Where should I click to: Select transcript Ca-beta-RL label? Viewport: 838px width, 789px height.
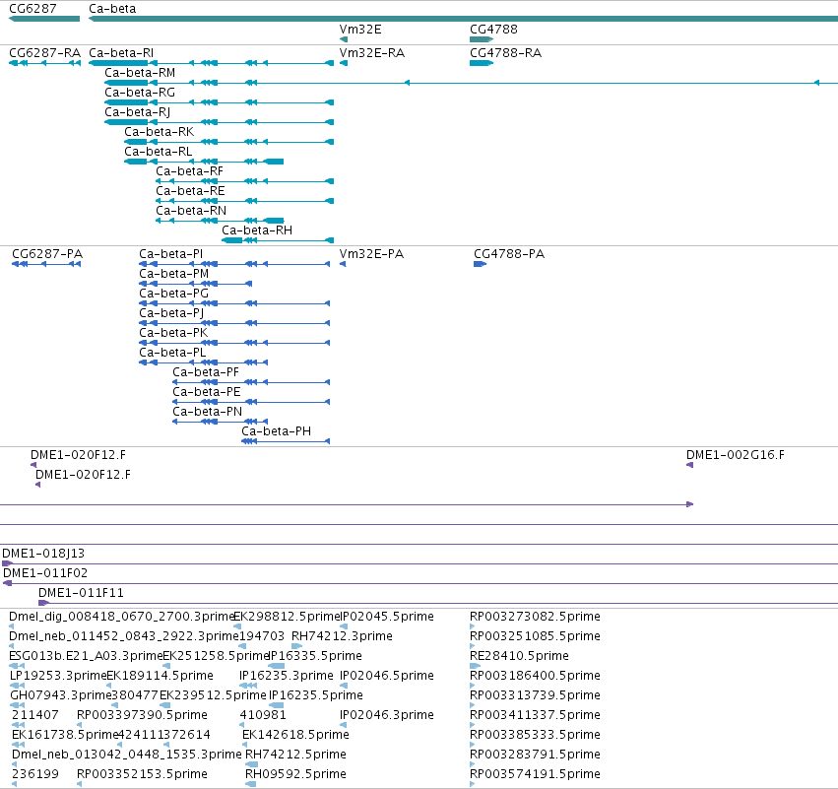159,152
